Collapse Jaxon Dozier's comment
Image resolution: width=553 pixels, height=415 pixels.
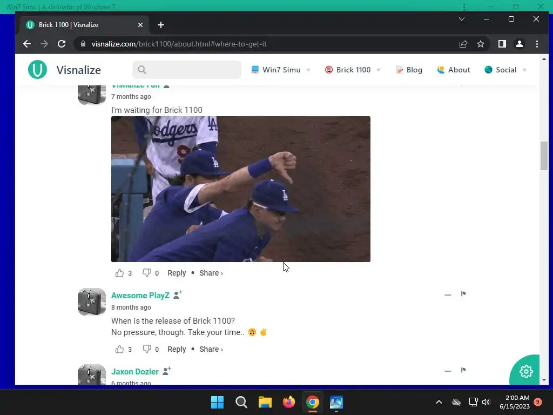pos(448,371)
